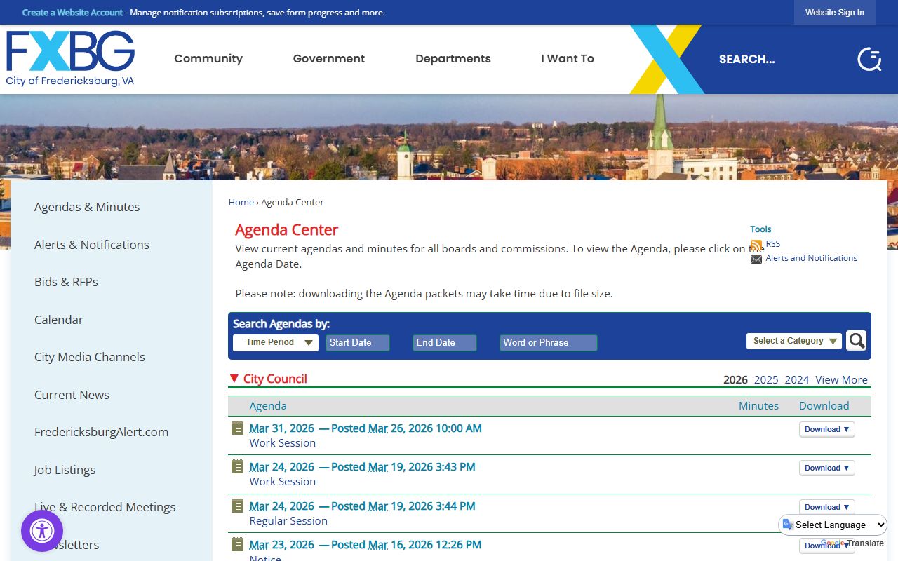Click the agenda search magnifier button

(856, 341)
